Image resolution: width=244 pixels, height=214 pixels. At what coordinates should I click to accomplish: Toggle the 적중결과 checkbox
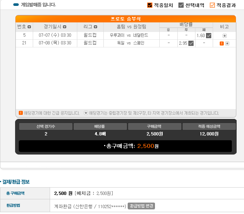[212, 5]
